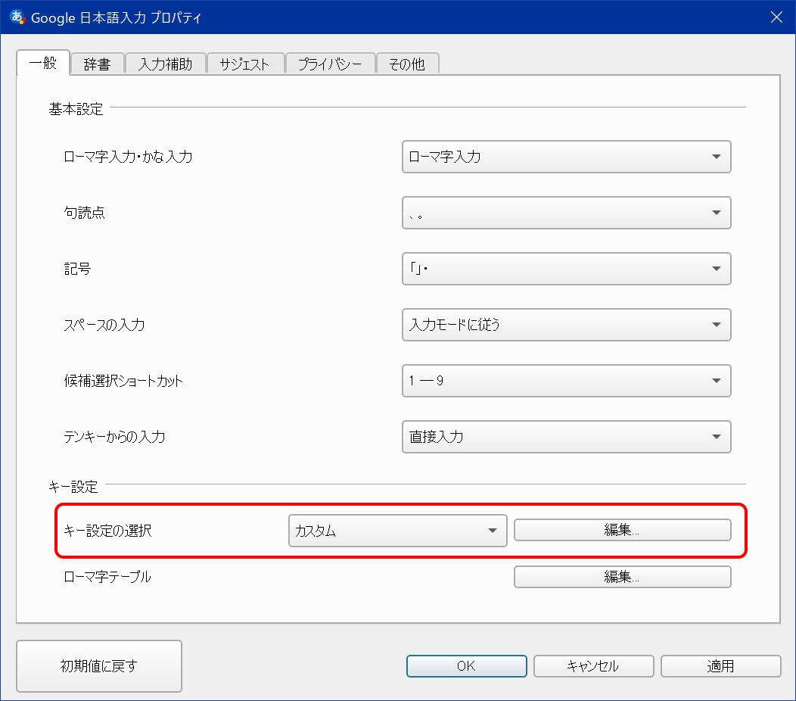The image size is (796, 701).
Task: Close the プロパティ dialog window
Action: tap(776, 17)
